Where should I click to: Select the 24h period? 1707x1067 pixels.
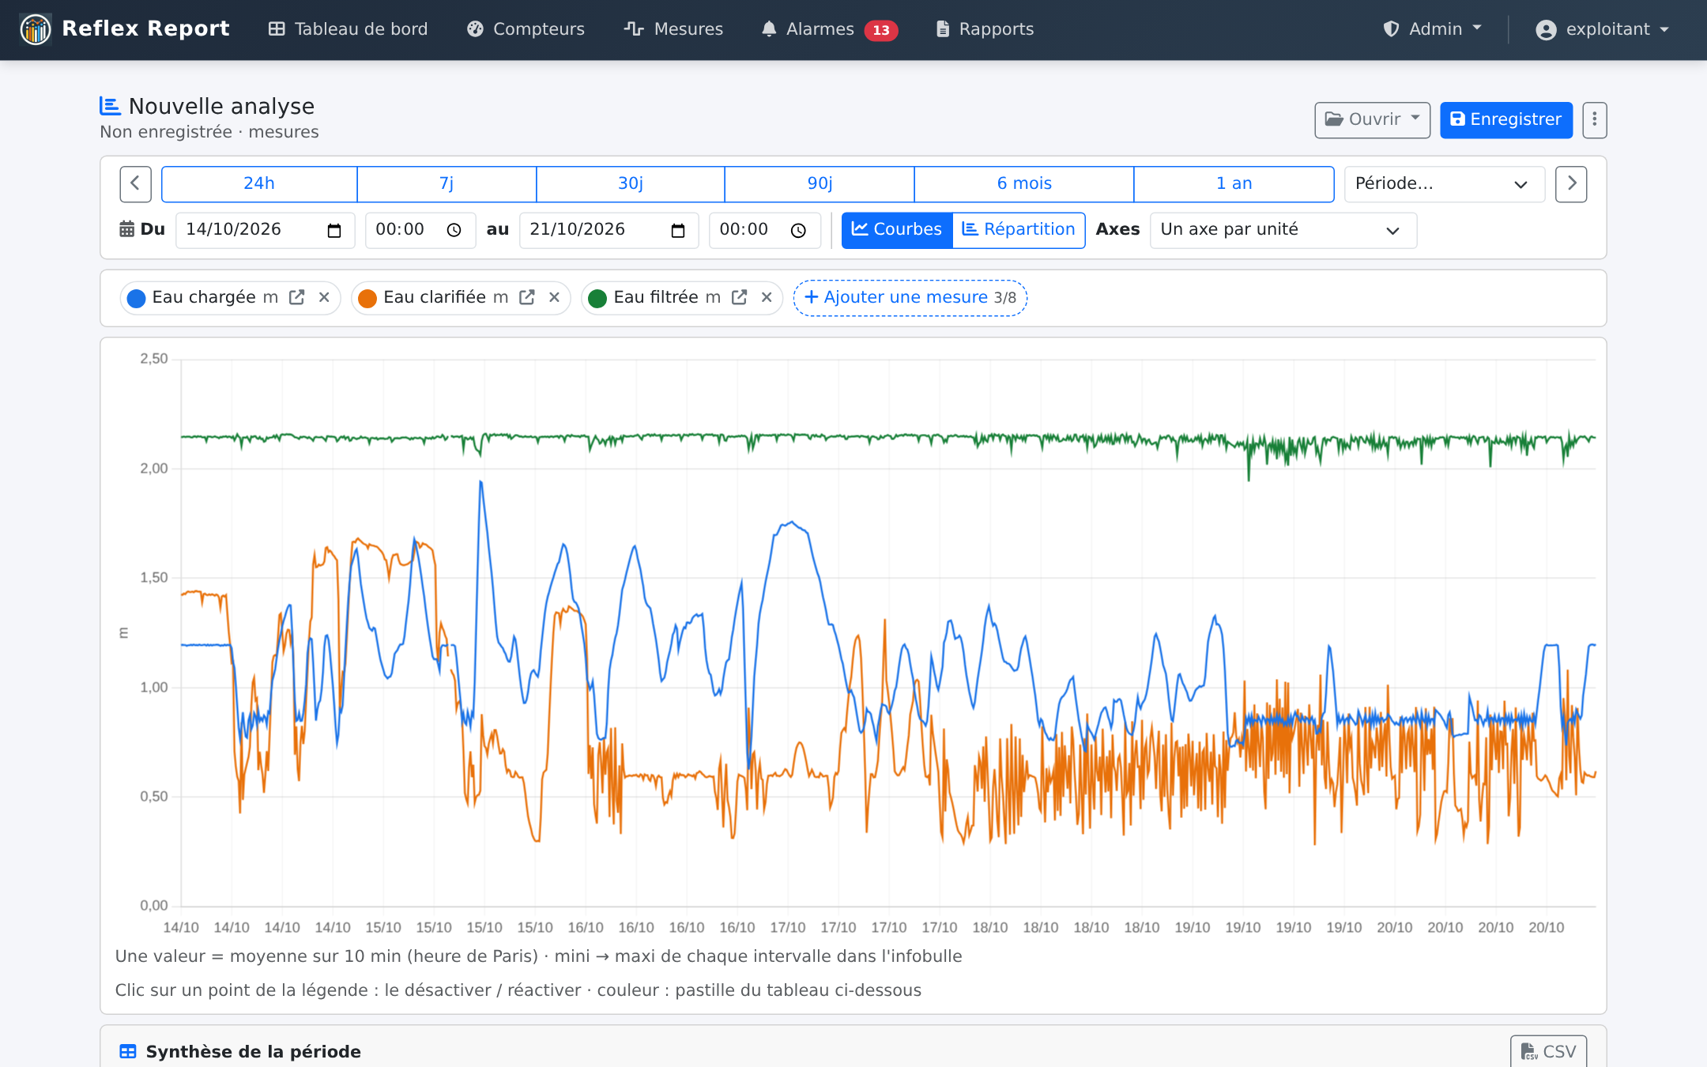pos(259,184)
